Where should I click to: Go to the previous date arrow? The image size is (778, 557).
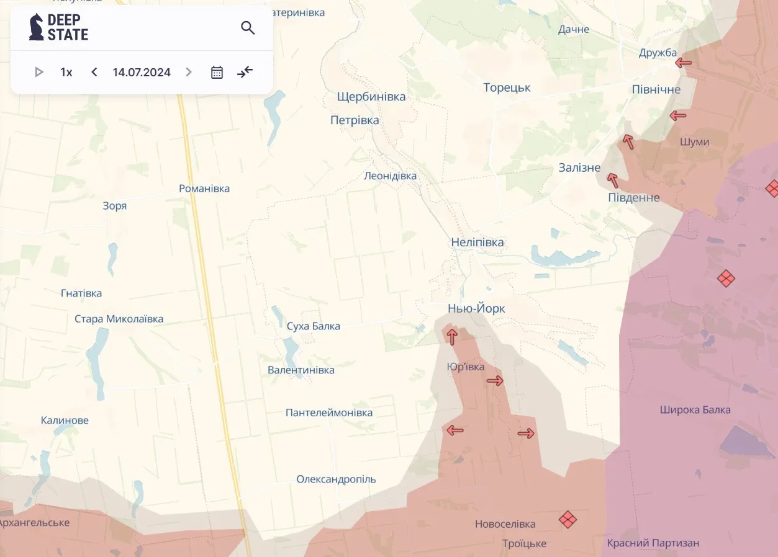pyautogui.click(x=94, y=73)
